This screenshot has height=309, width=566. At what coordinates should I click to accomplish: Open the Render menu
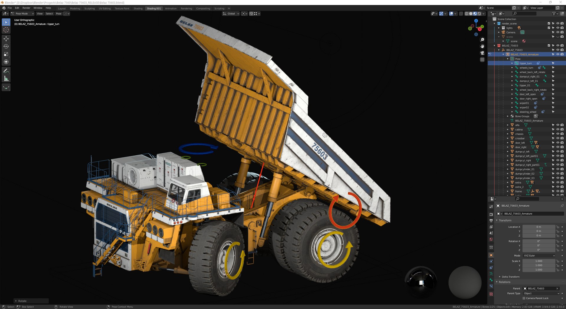pos(26,8)
